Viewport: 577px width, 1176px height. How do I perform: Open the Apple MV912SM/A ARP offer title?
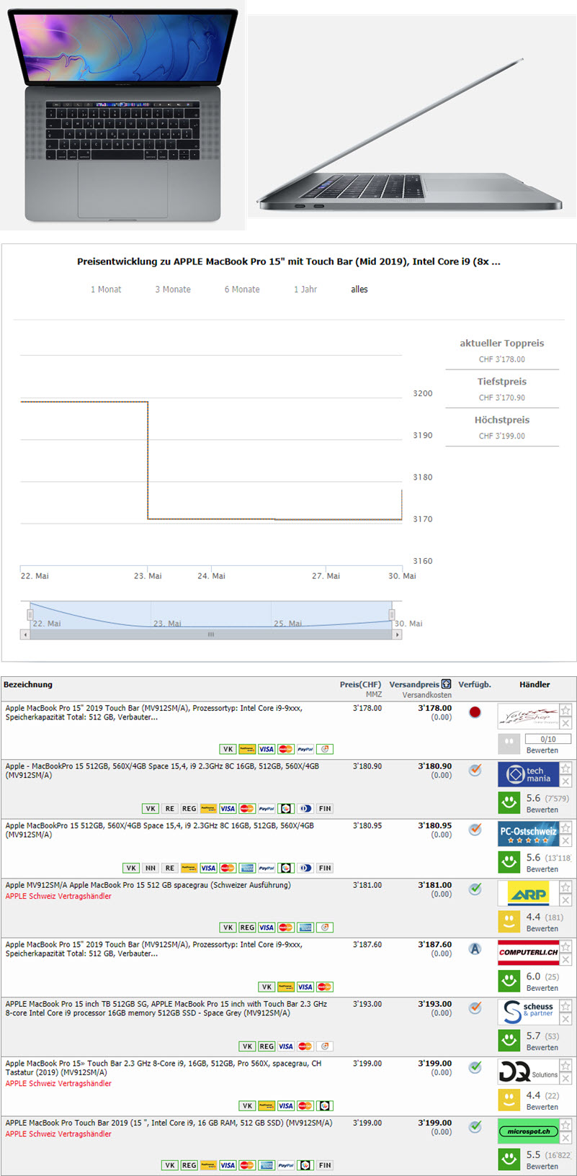point(148,885)
